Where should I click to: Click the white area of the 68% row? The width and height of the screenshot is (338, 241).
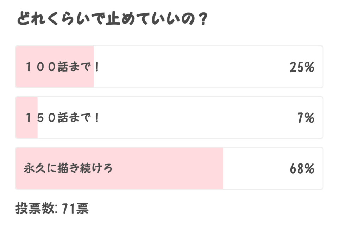pos(256,168)
